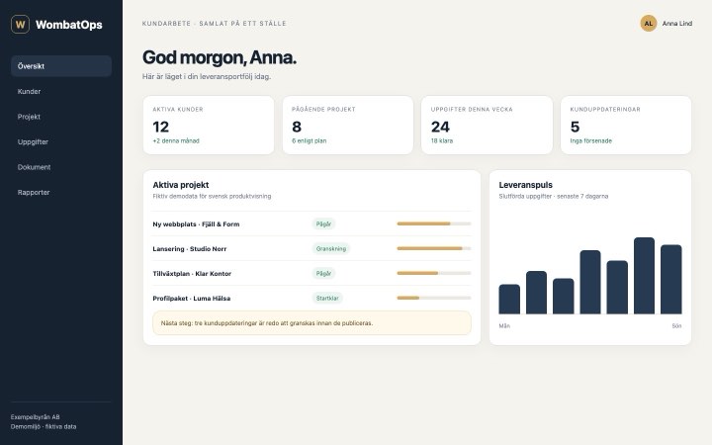Click the Anna Lind profile name
The height and width of the screenshot is (445, 712).
[x=677, y=23]
